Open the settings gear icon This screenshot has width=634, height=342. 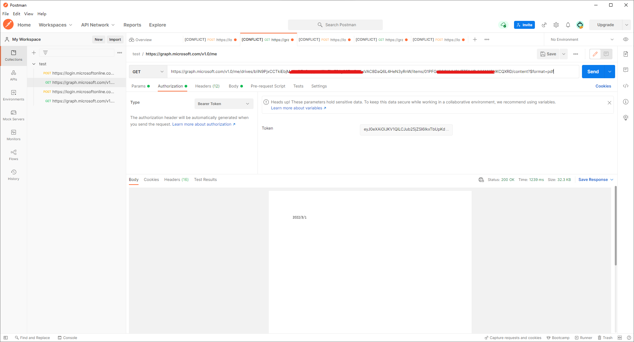pyautogui.click(x=556, y=25)
